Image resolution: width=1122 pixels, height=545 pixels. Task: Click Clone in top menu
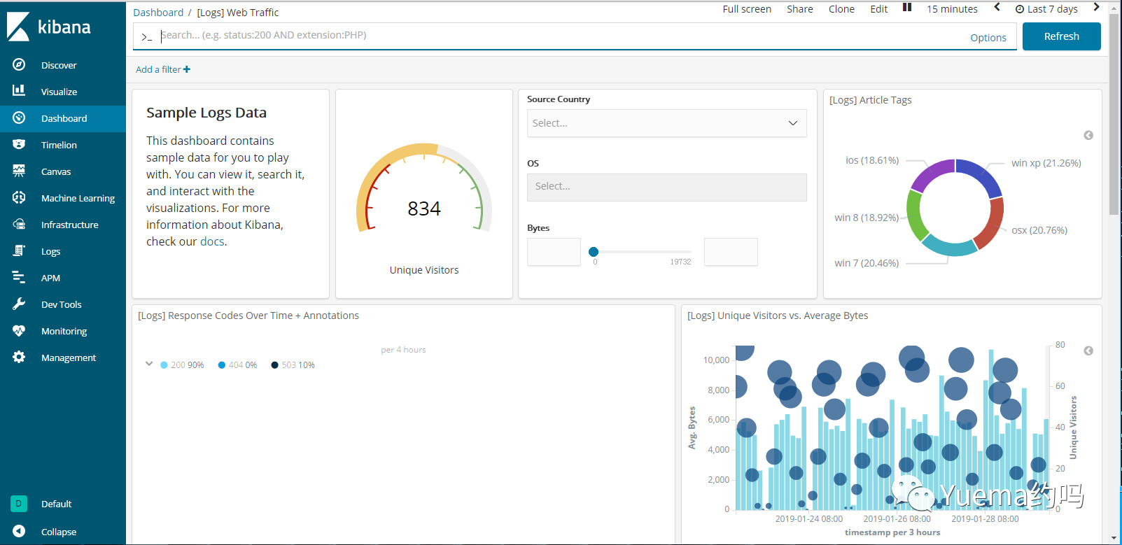coord(841,9)
